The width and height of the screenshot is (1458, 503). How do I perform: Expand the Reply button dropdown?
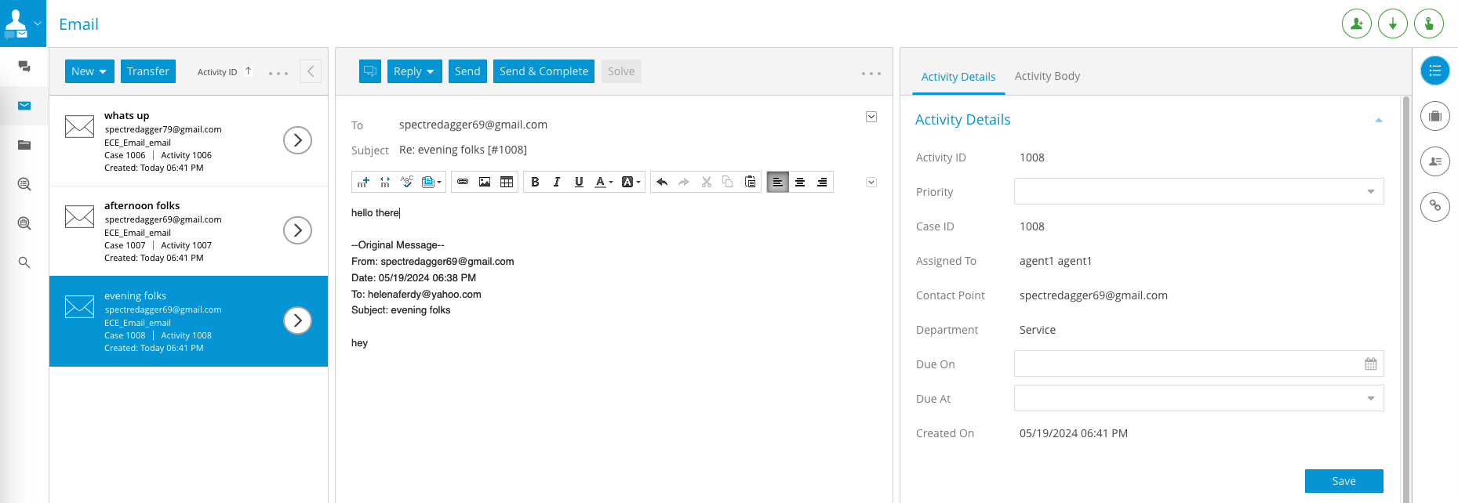point(430,71)
